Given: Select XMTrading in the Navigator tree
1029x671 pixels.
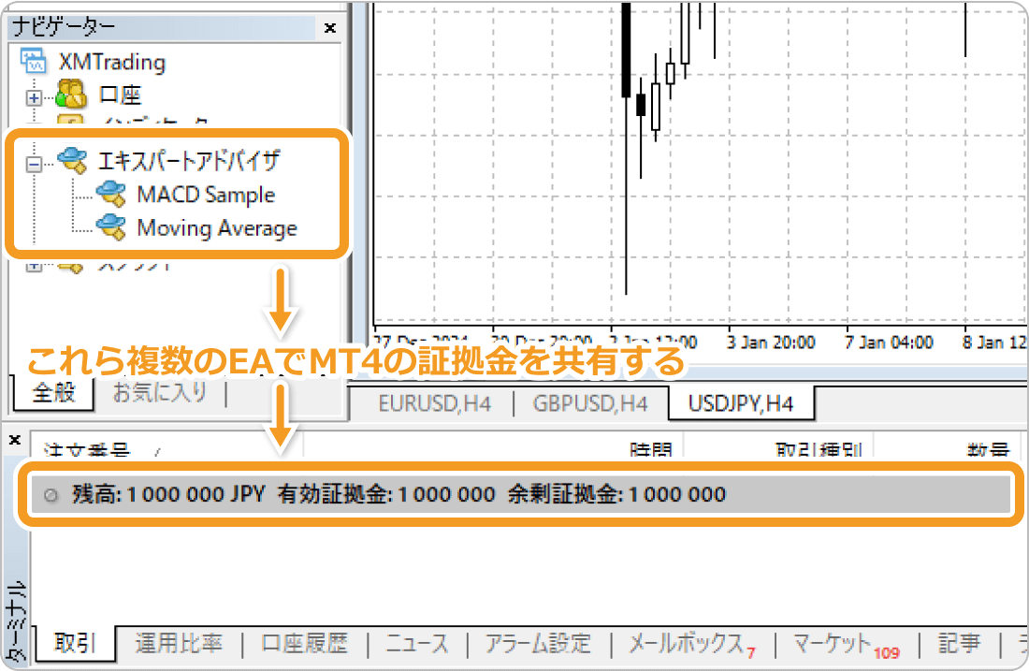Looking at the screenshot, I should [112, 62].
